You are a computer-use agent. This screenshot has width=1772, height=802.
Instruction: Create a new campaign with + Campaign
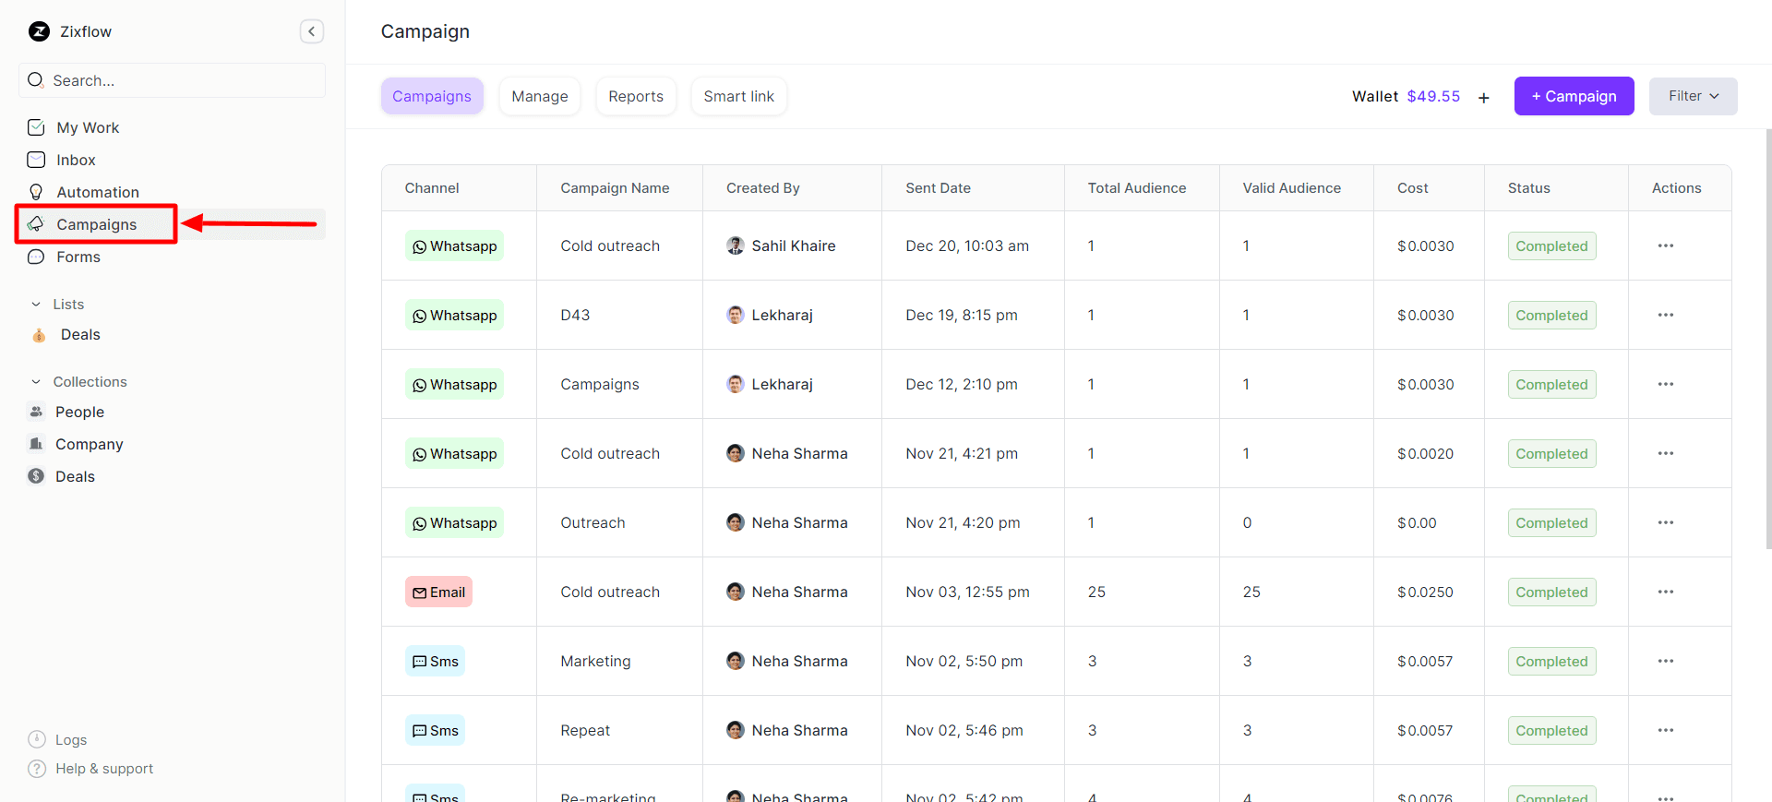coord(1574,96)
